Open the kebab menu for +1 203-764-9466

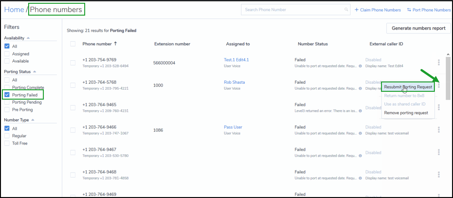pos(439,130)
